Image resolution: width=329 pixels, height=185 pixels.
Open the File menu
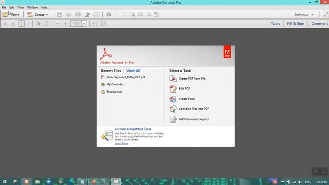click(4, 7)
